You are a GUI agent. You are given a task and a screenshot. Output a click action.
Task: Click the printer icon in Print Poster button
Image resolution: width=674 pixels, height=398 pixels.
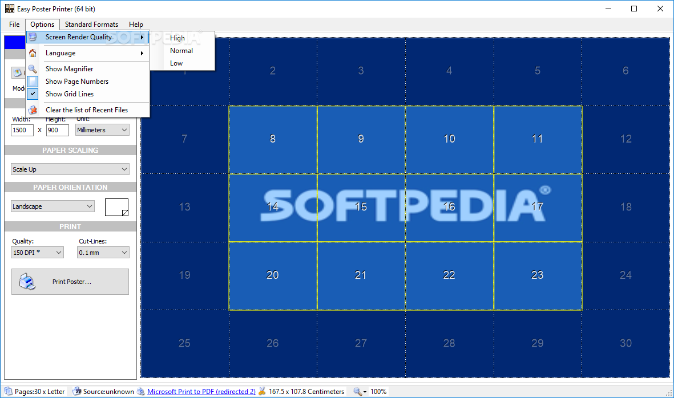[27, 282]
